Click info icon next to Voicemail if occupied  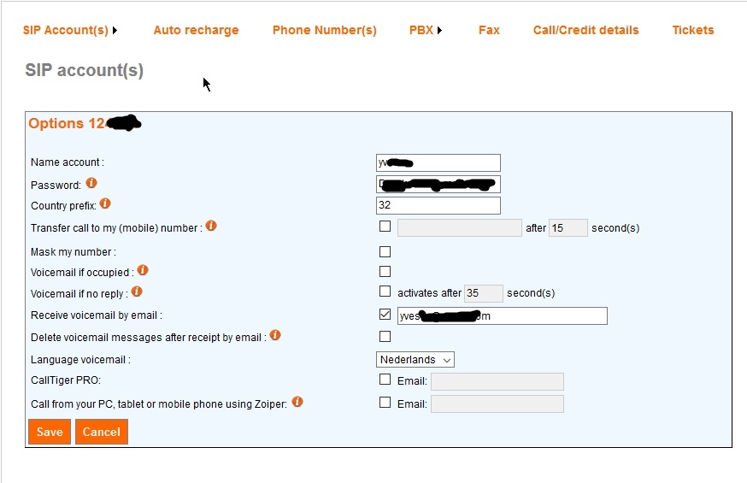(143, 270)
